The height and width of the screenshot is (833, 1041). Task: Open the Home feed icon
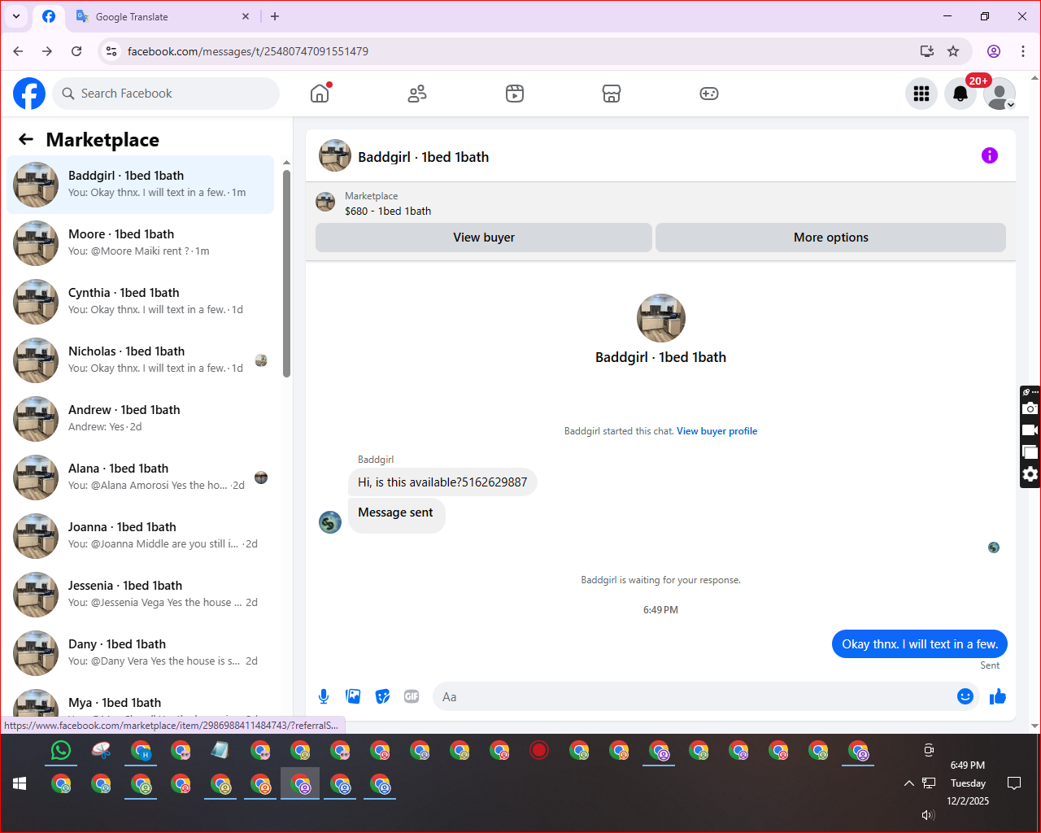[x=320, y=94]
